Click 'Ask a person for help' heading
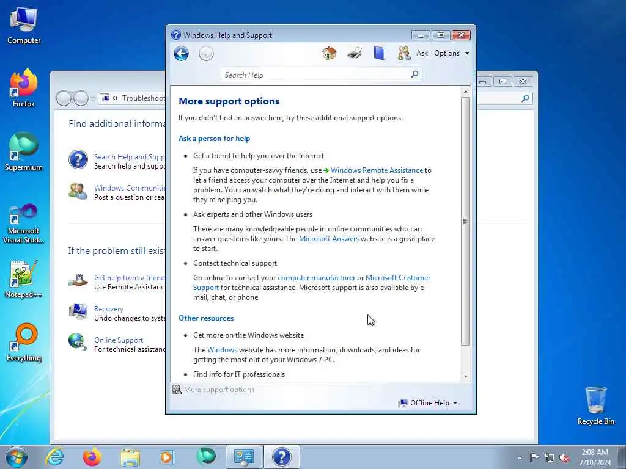 coord(214,139)
